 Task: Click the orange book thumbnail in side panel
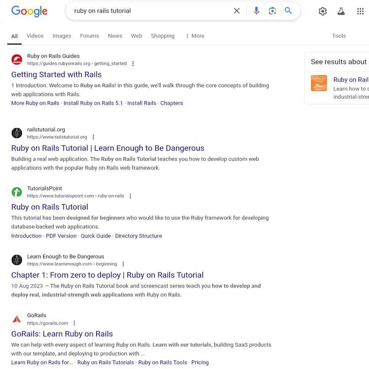(319, 83)
